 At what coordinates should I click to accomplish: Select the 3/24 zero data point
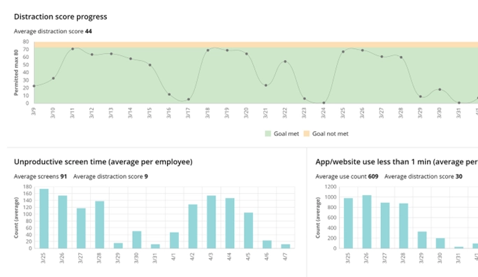click(x=324, y=103)
